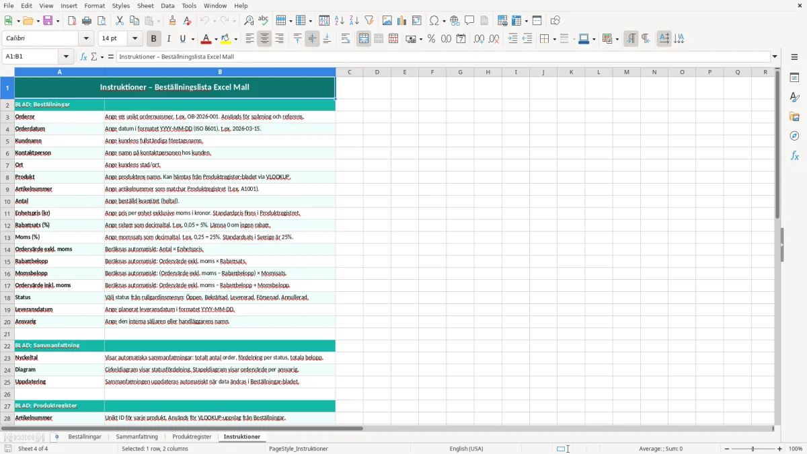The image size is (807, 454).
Task: Click the PageStyle_Instruktioner status field
Action: pyautogui.click(x=299, y=449)
